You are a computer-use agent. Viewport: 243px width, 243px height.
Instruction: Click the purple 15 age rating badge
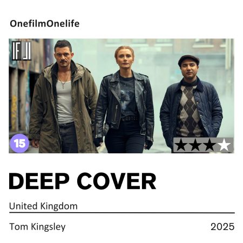[19, 143]
